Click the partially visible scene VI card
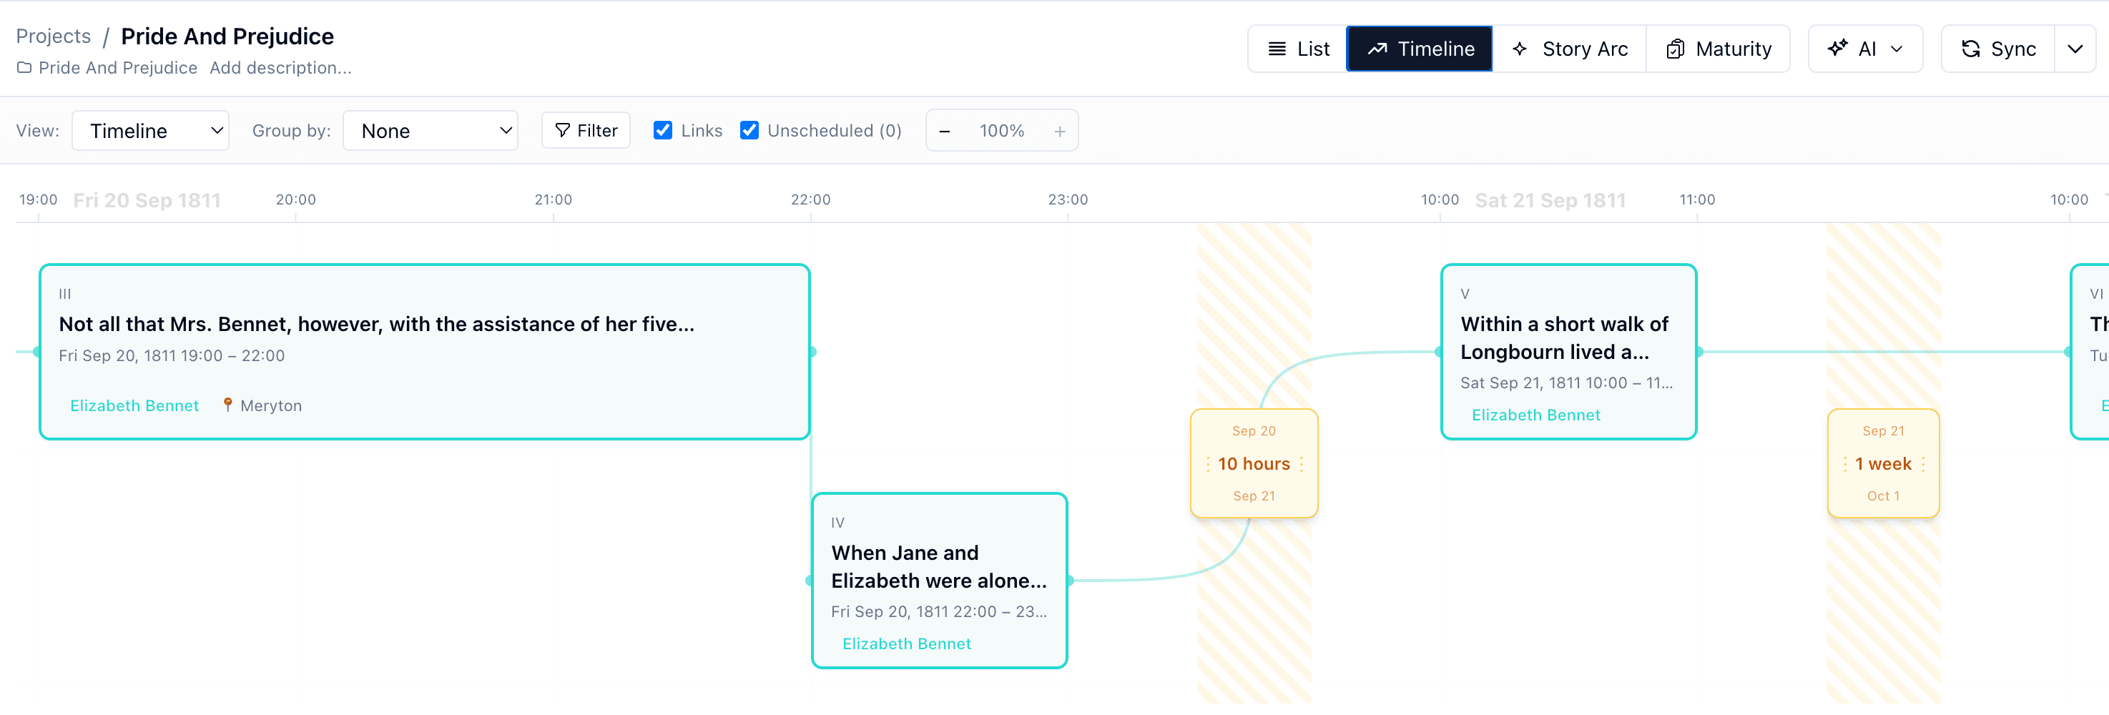 2090,352
